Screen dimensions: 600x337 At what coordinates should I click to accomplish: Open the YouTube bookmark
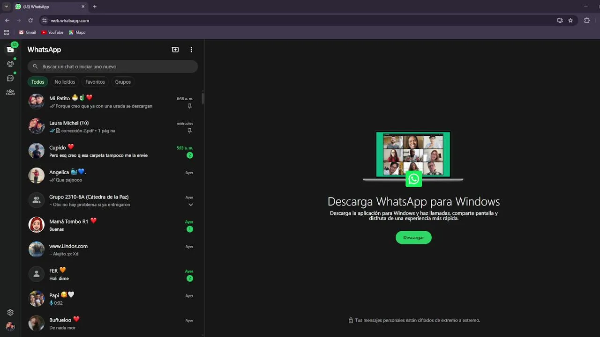click(x=52, y=32)
